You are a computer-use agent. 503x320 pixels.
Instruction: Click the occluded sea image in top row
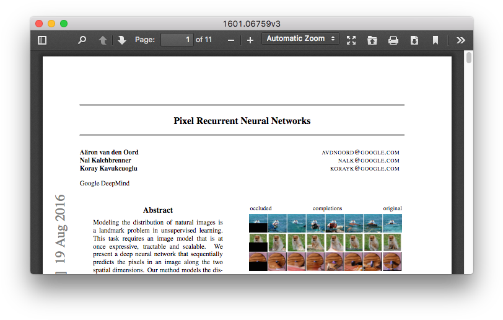pyautogui.click(x=258, y=223)
